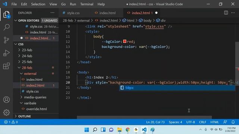
Task: Select style.css in open editors list
Action: pos(36,26)
